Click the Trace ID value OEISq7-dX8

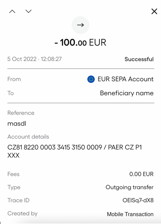pos(138,200)
